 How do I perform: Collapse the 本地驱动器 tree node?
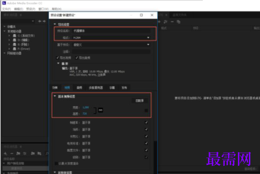click(4, 31)
